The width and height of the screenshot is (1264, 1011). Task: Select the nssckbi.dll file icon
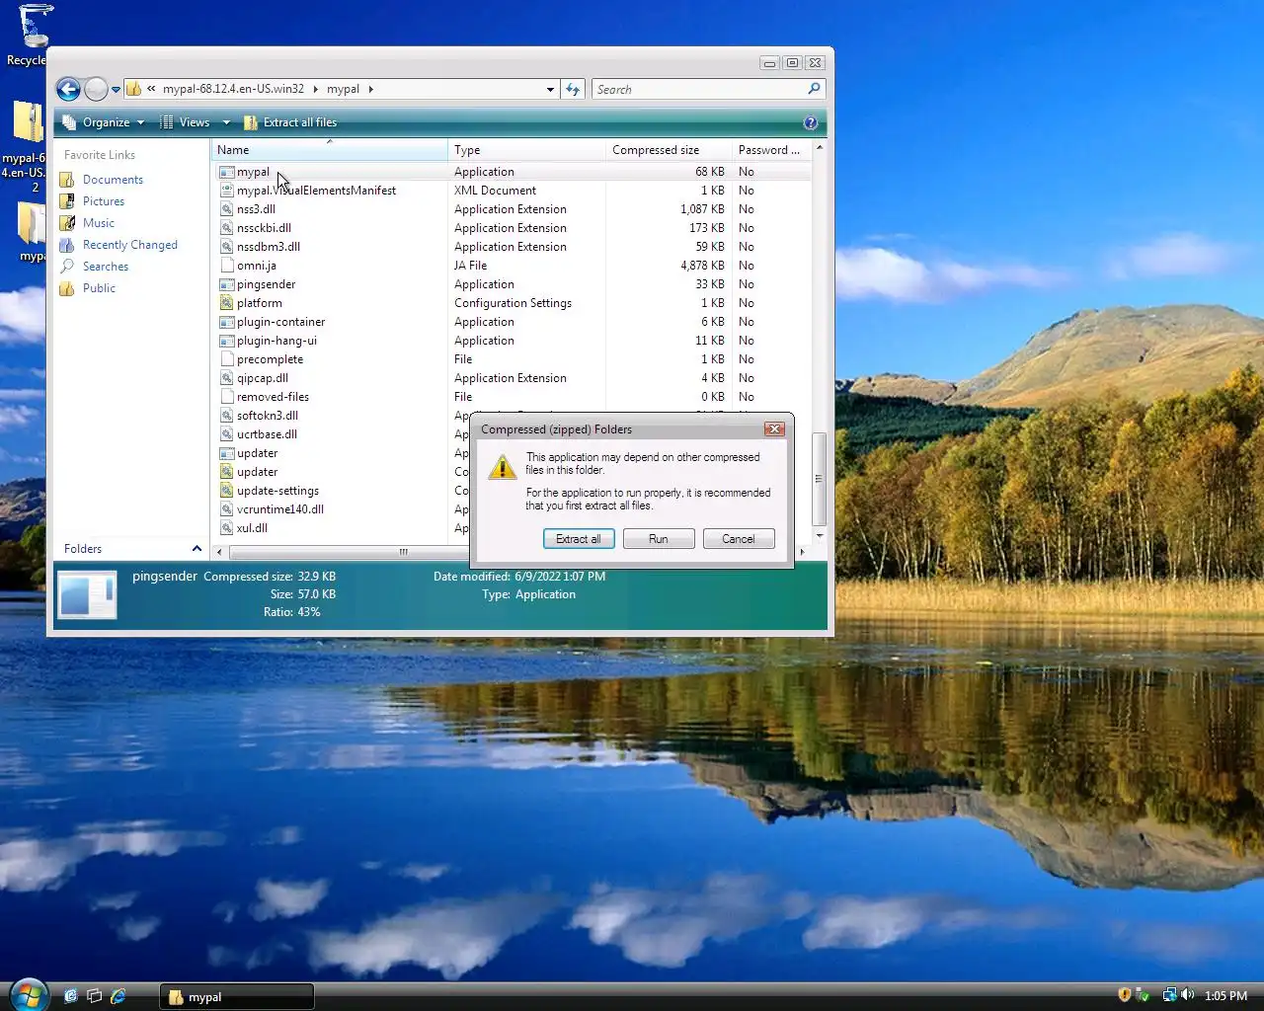click(227, 228)
